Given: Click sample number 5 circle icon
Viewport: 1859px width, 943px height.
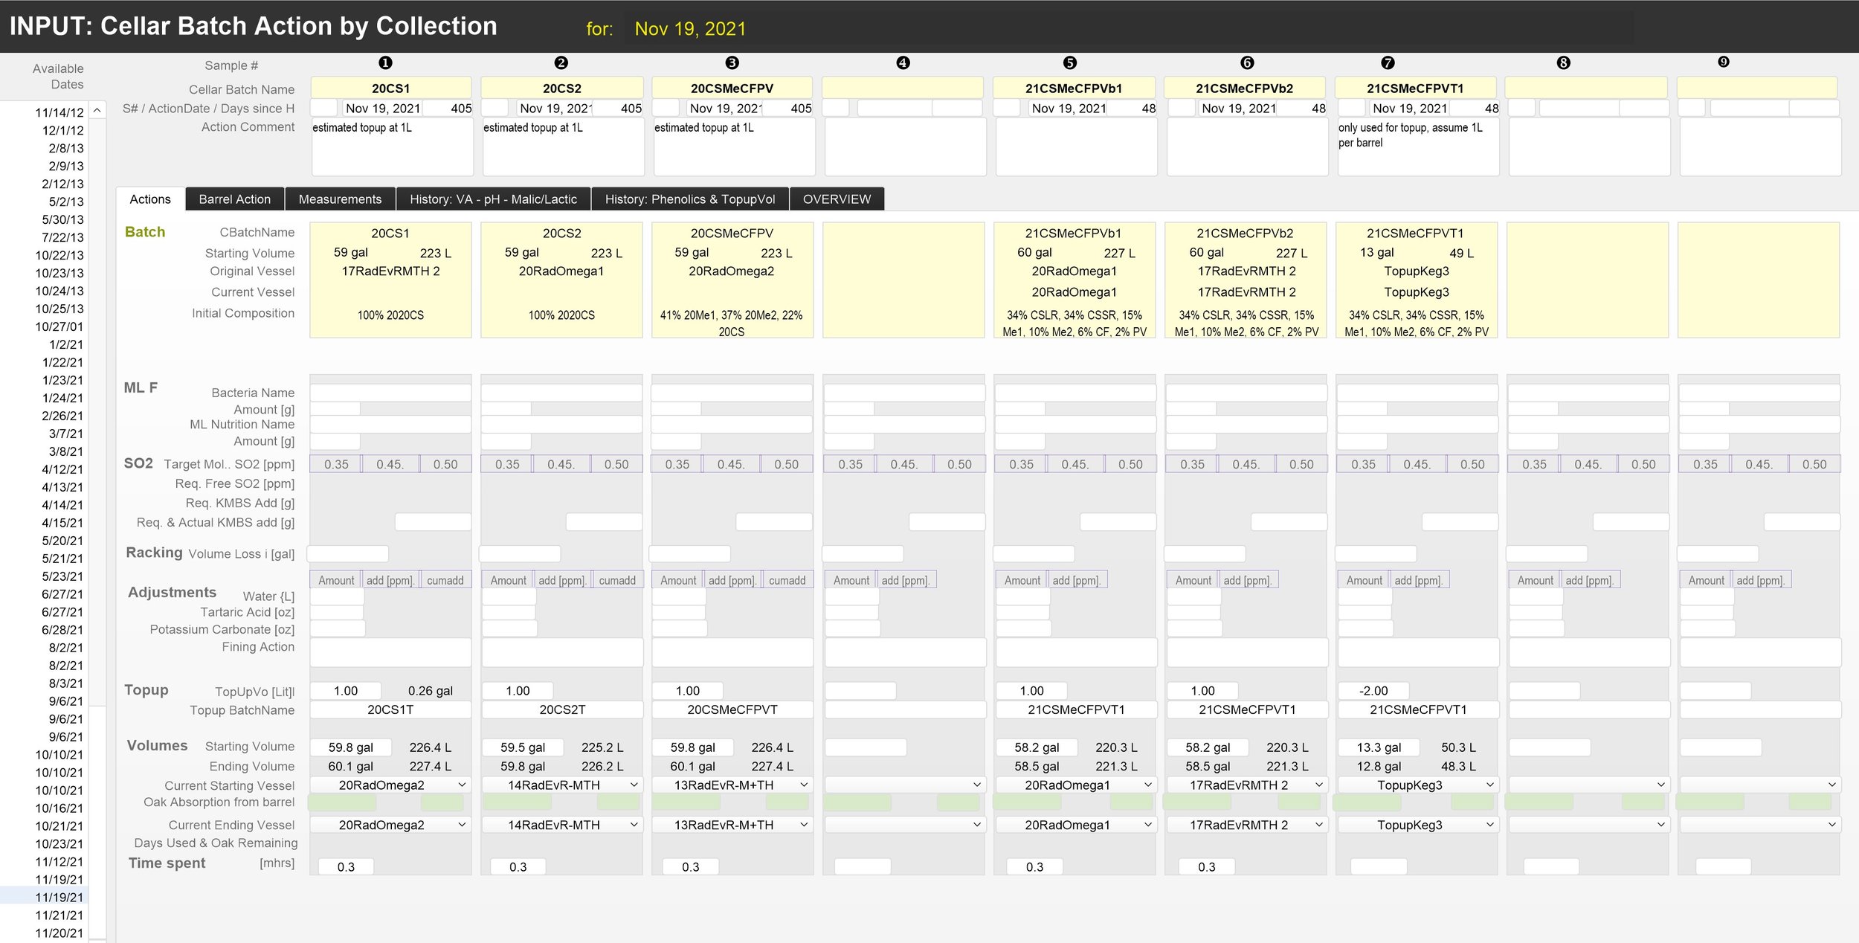Looking at the screenshot, I should coord(1070,63).
